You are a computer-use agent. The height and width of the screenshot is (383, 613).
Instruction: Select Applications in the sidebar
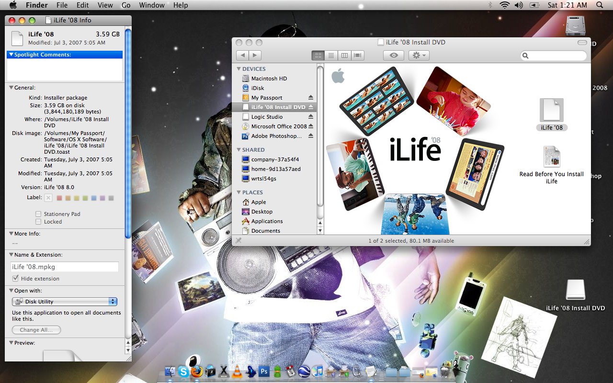(267, 221)
